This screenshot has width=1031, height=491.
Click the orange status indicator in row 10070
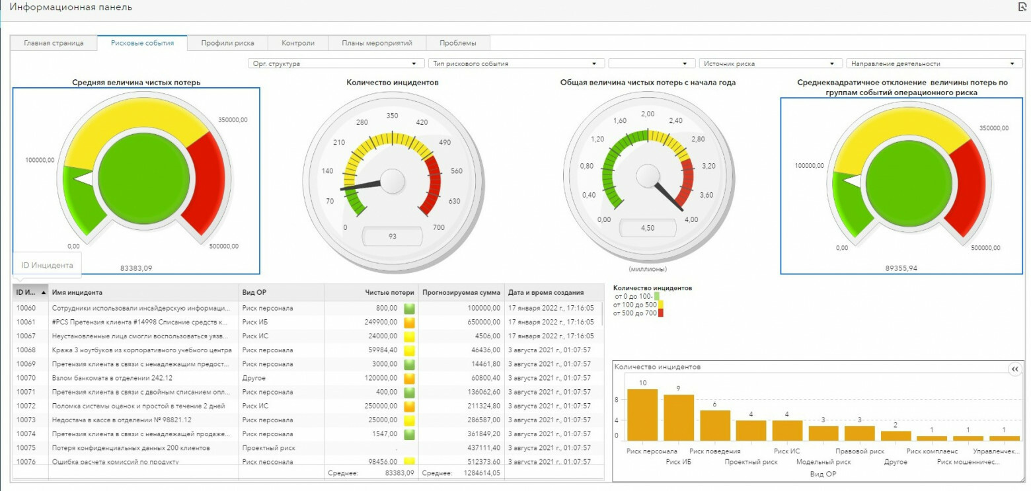[409, 378]
